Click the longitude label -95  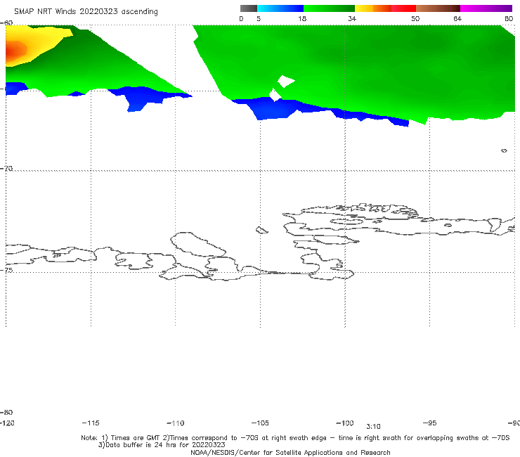coord(430,423)
